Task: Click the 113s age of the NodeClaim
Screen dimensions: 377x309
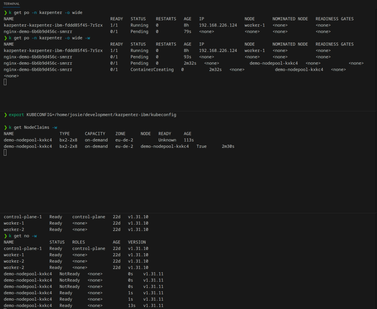Action: pos(189,140)
